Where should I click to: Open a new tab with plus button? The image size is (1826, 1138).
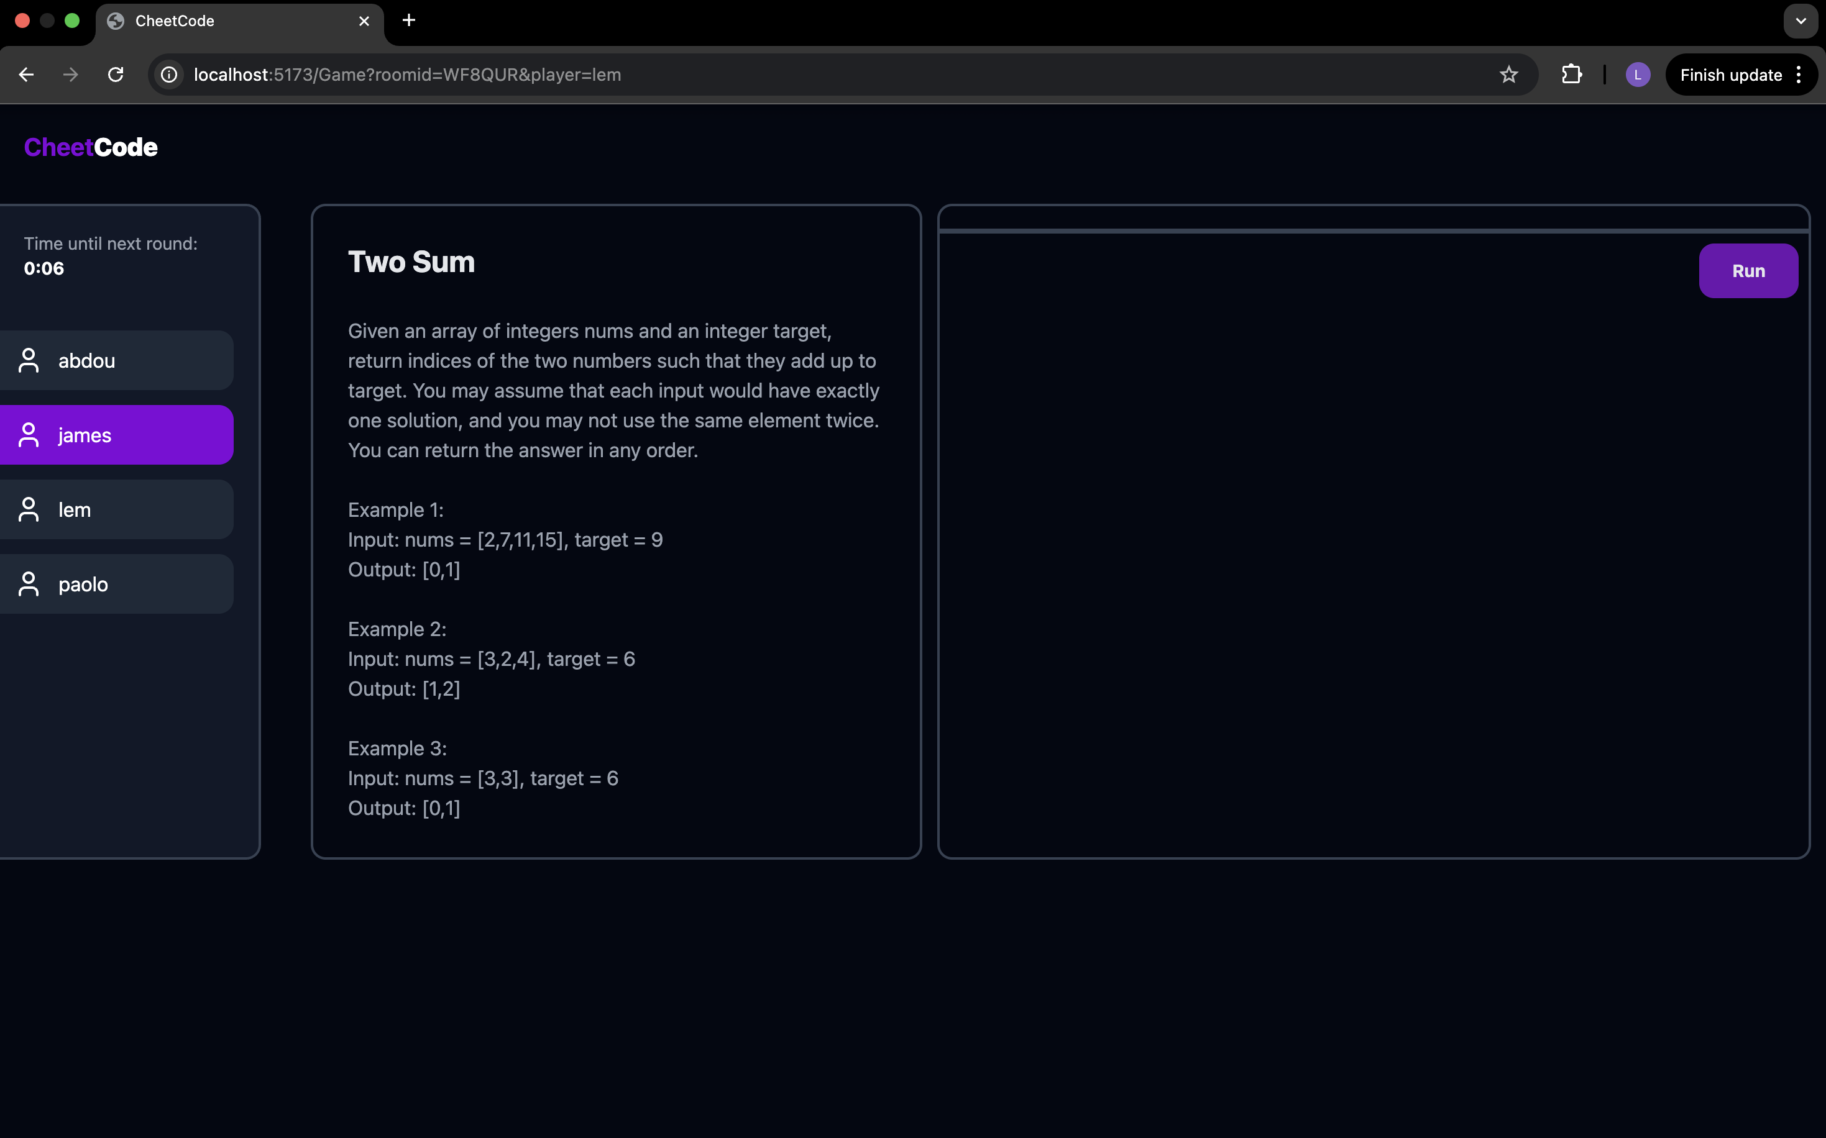409,20
